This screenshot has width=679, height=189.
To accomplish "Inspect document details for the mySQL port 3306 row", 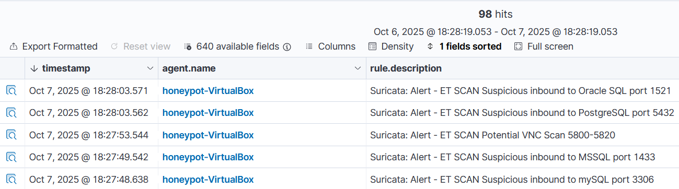I will pyautogui.click(x=11, y=180).
